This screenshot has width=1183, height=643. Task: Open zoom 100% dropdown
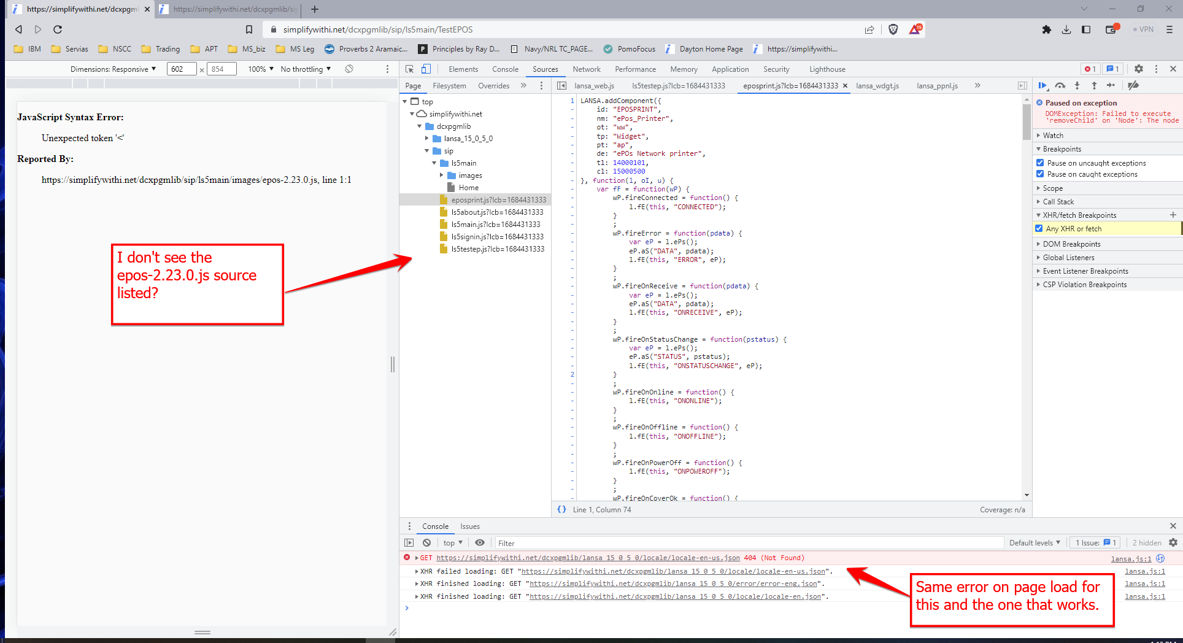[261, 69]
